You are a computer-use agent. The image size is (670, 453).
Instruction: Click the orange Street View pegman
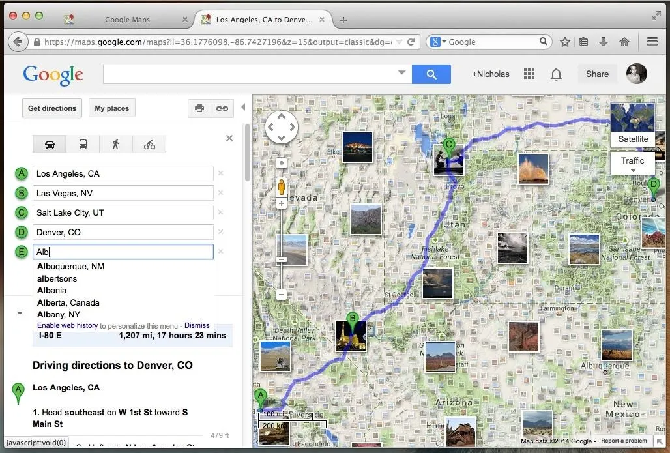tap(281, 187)
